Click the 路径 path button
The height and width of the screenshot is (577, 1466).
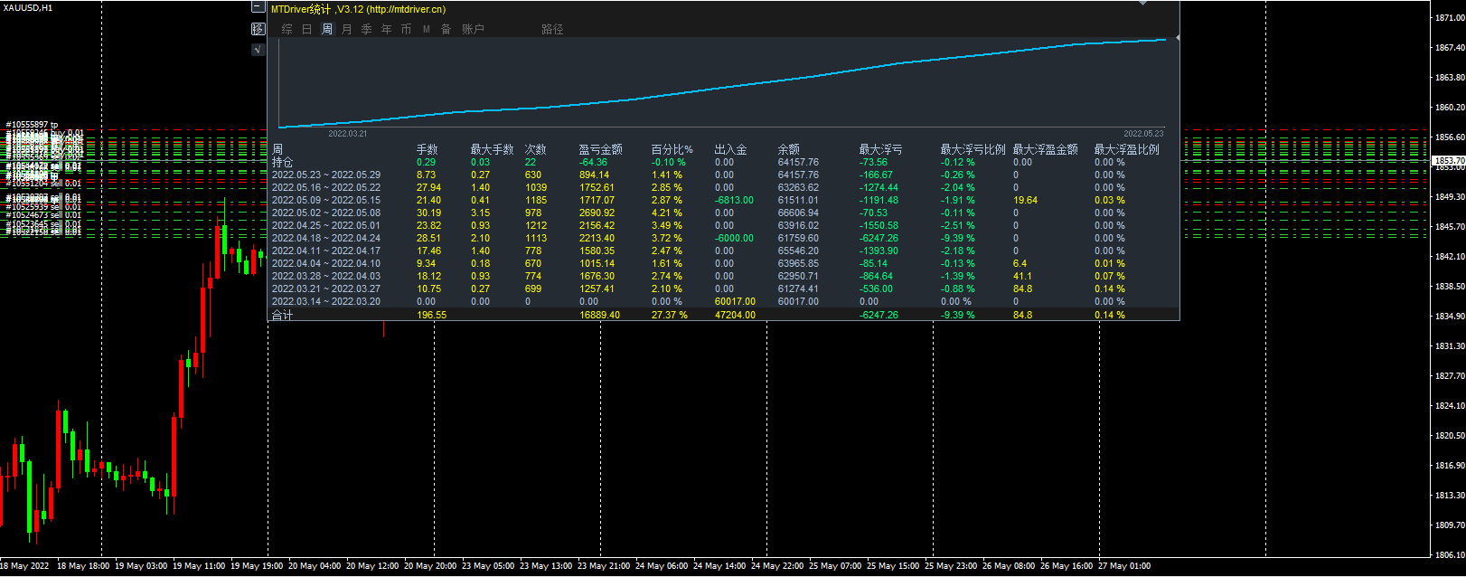[553, 29]
